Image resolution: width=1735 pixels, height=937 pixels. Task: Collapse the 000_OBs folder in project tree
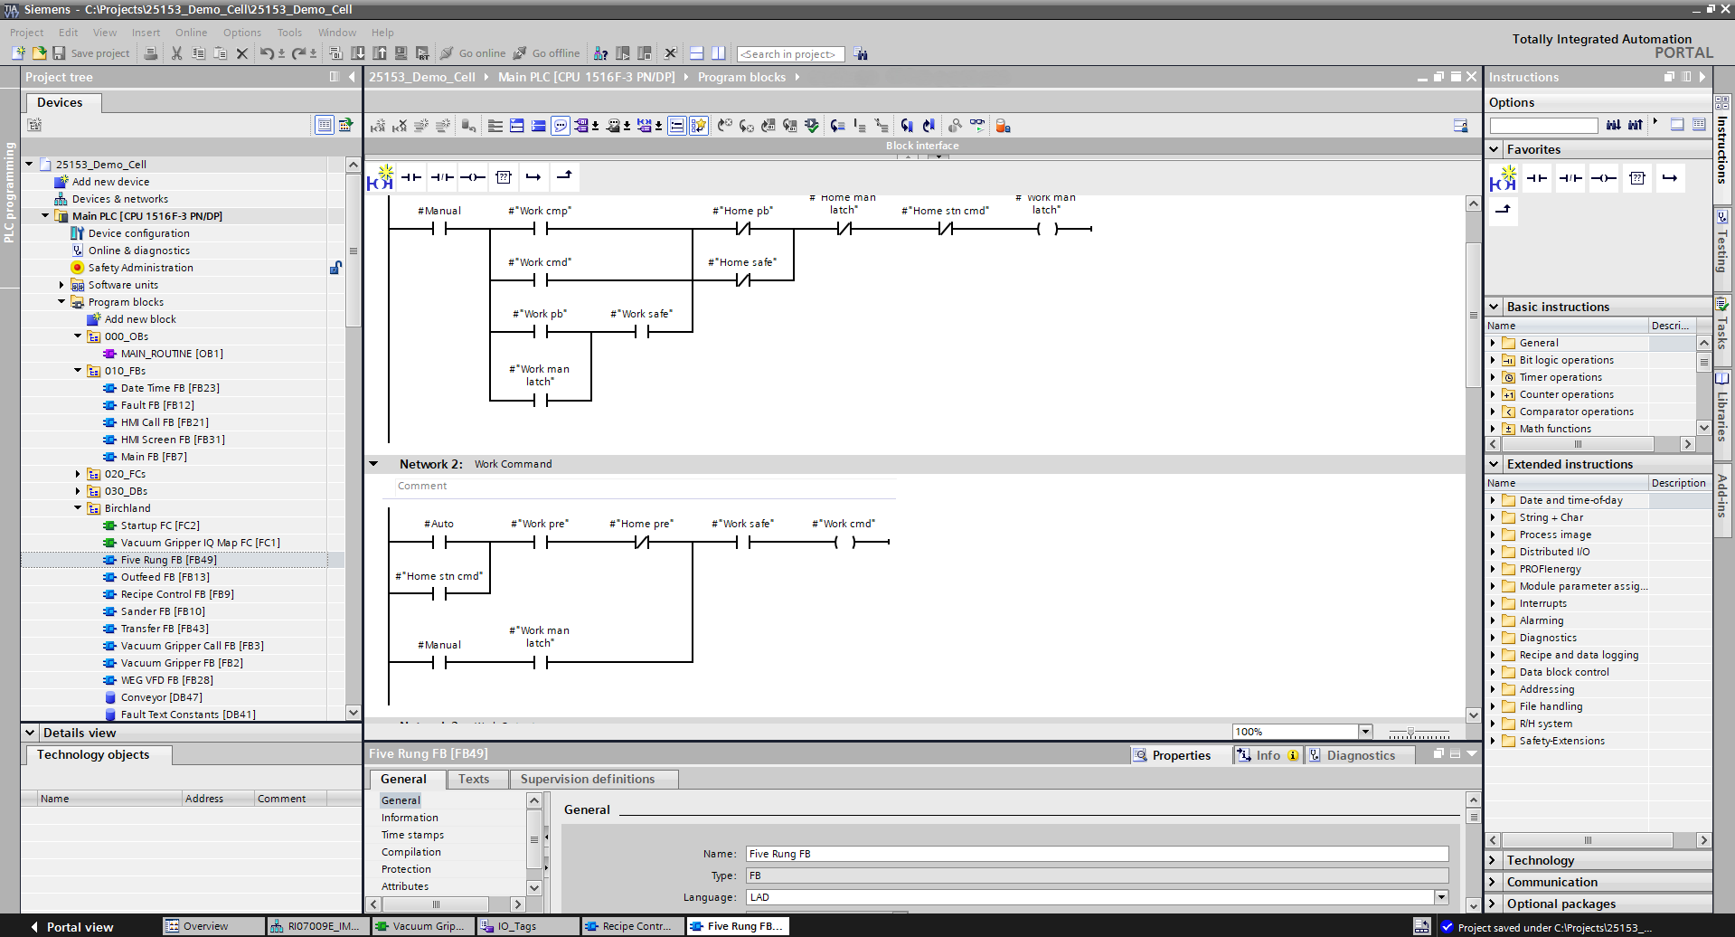[78, 336]
